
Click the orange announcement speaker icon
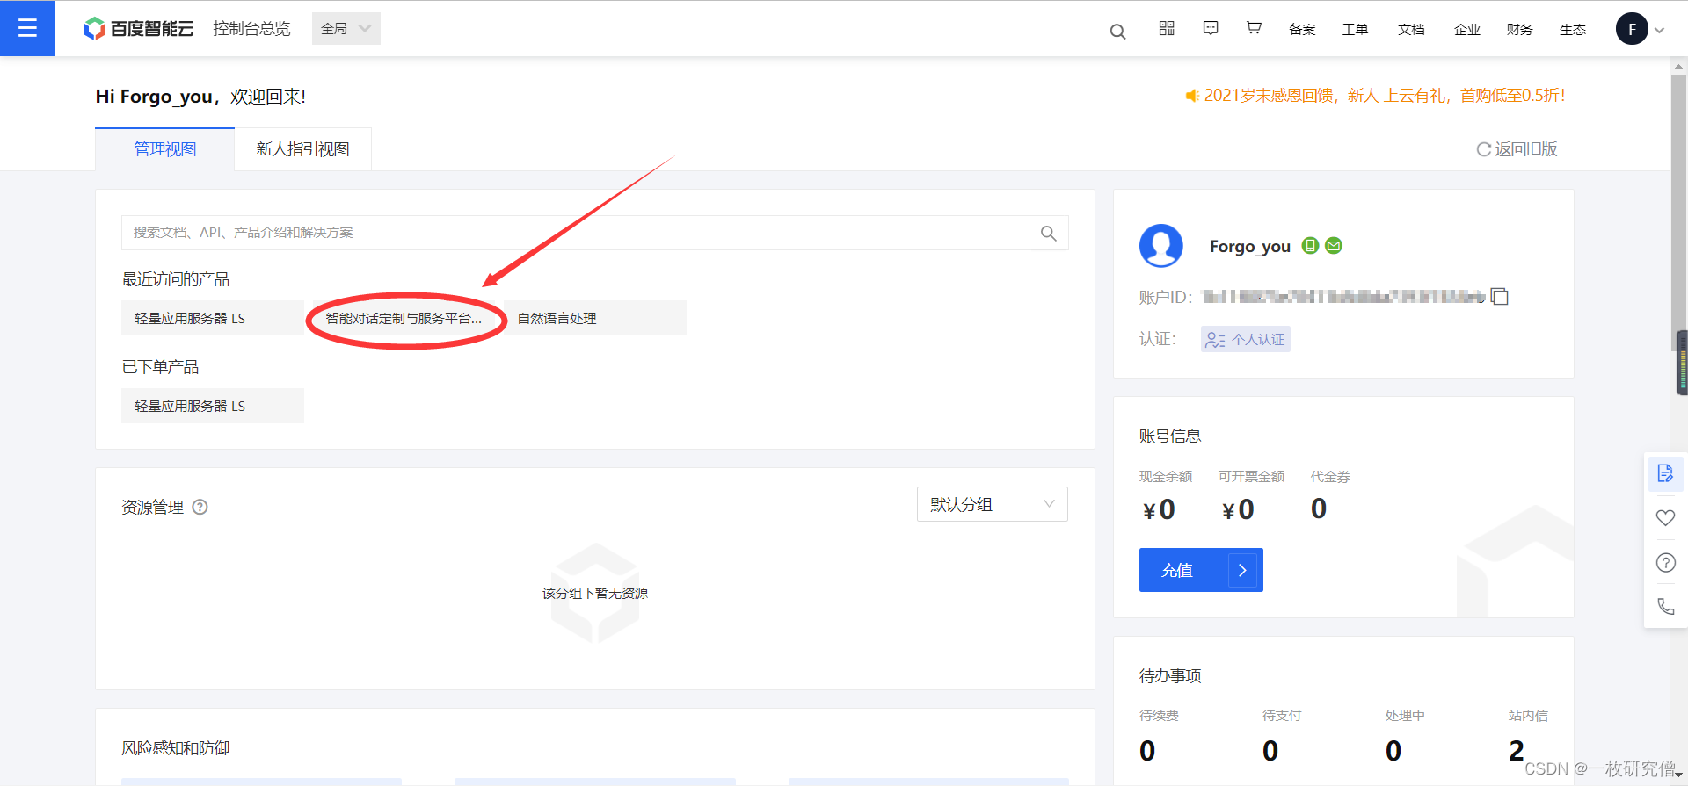pyautogui.click(x=1192, y=96)
